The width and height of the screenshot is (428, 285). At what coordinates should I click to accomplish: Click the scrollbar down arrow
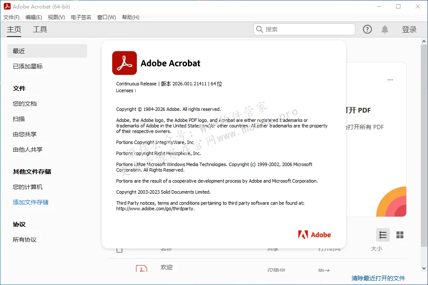pos(424,268)
